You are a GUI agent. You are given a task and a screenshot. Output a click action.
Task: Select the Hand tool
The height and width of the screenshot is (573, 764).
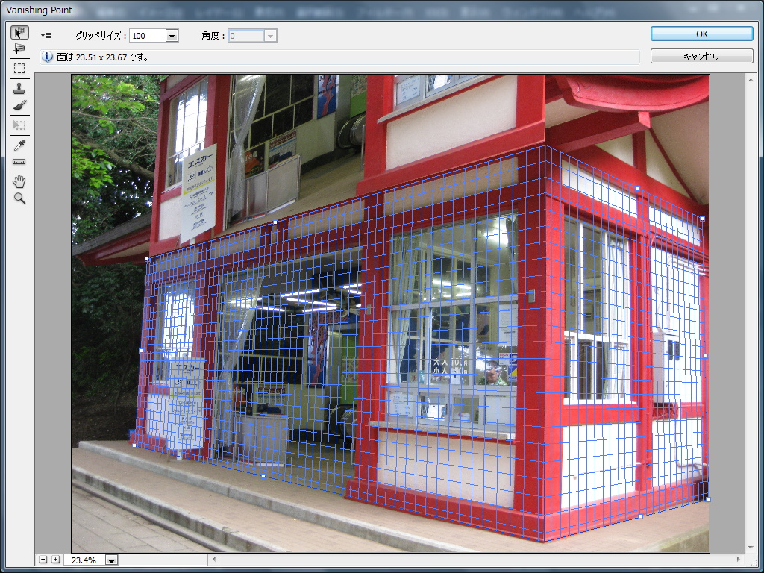(x=19, y=182)
